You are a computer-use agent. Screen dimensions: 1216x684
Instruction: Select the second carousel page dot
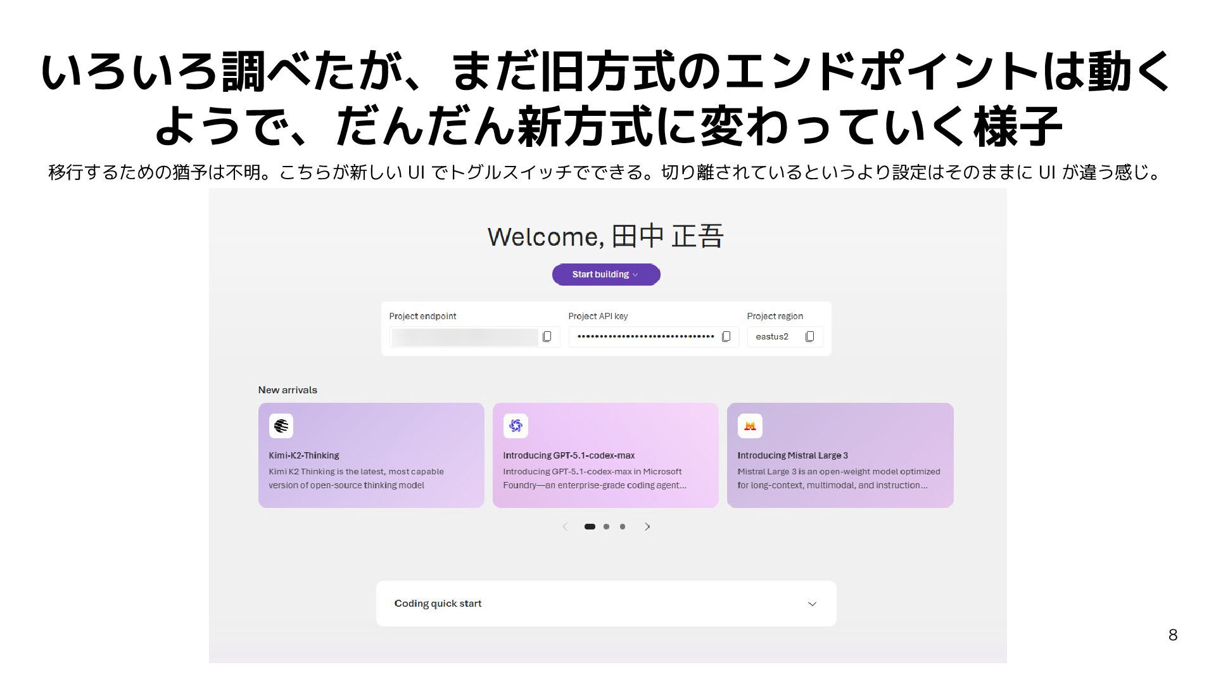click(x=607, y=527)
